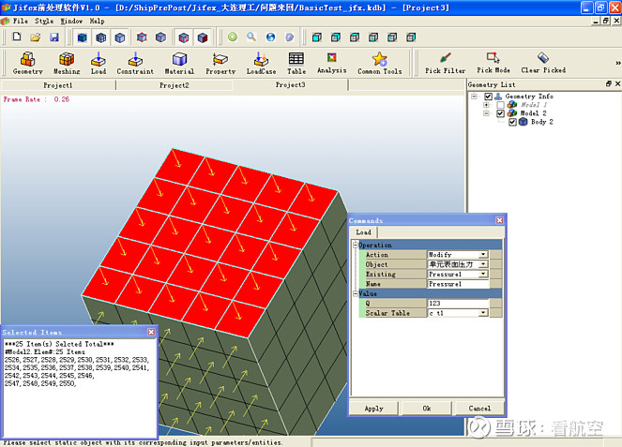Open the Style menu
The height and width of the screenshot is (447, 622).
[44, 21]
